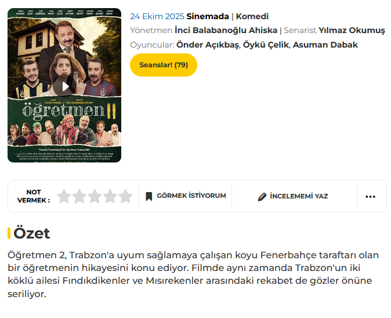Image resolution: width=391 pixels, height=318 pixels.
Task: Give the movie four stars
Action: click(x=110, y=197)
